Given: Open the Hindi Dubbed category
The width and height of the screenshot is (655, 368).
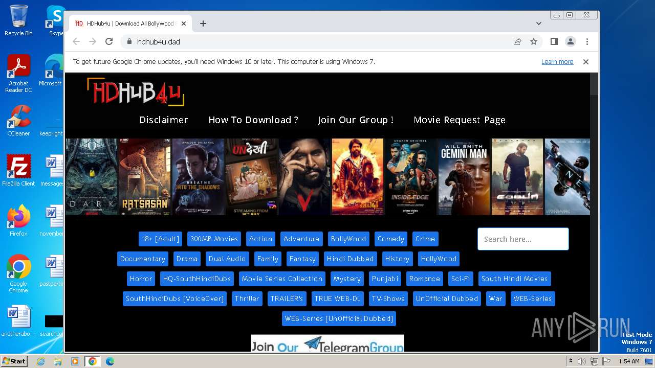Looking at the screenshot, I should click(351, 259).
